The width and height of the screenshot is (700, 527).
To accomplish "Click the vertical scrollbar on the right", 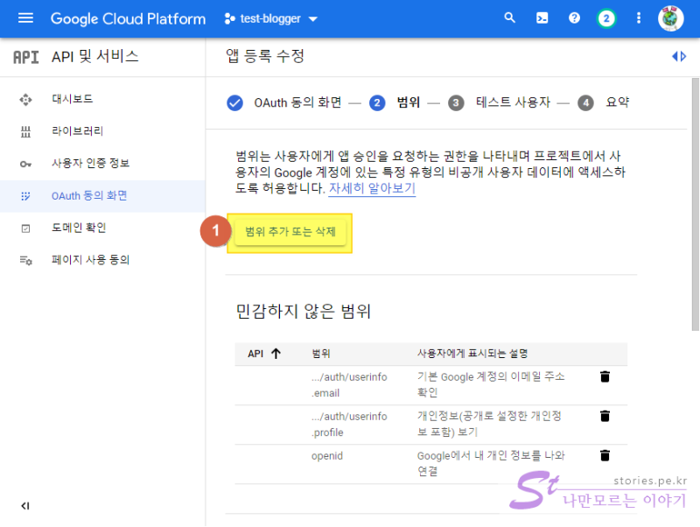I will tap(695, 205).
